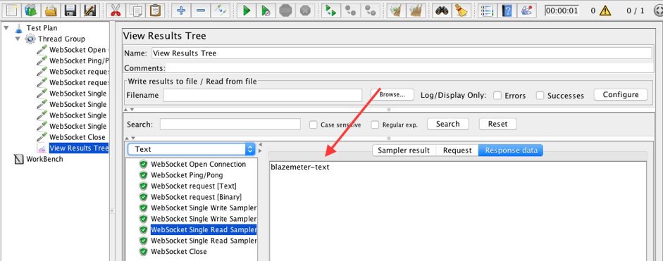Image resolution: width=663 pixels, height=261 pixels.
Task: Click the 0 / 1 thread counter
Action: [x=636, y=11]
